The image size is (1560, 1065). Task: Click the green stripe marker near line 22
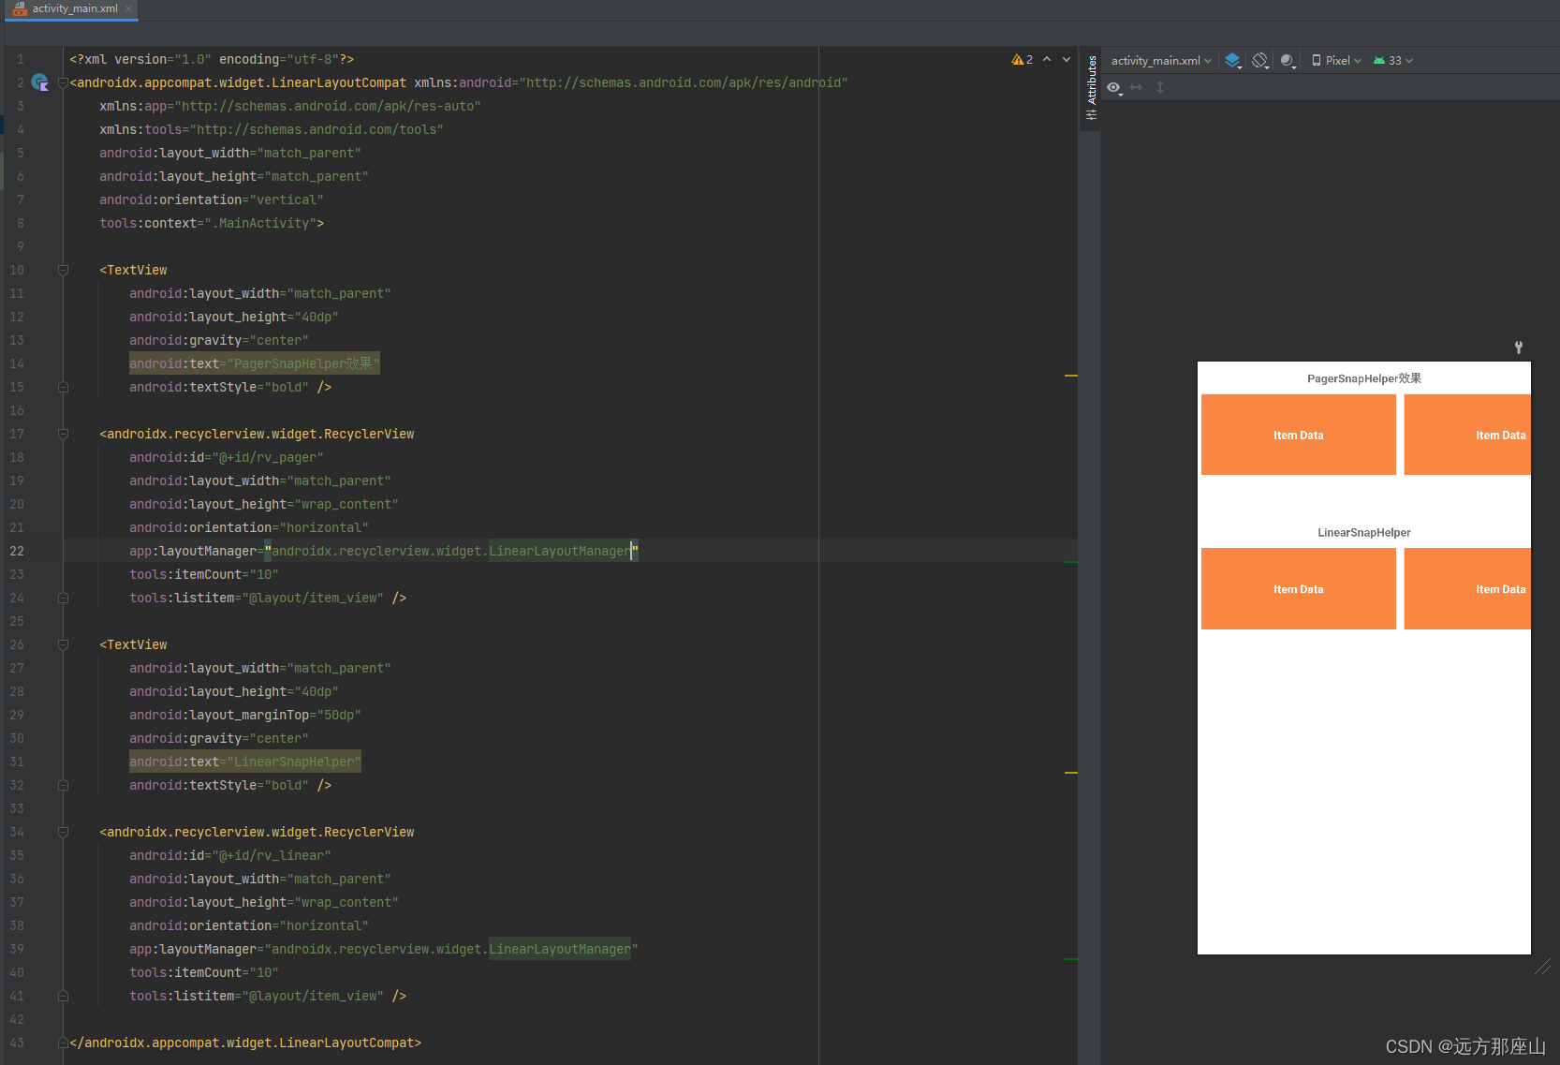(1071, 562)
